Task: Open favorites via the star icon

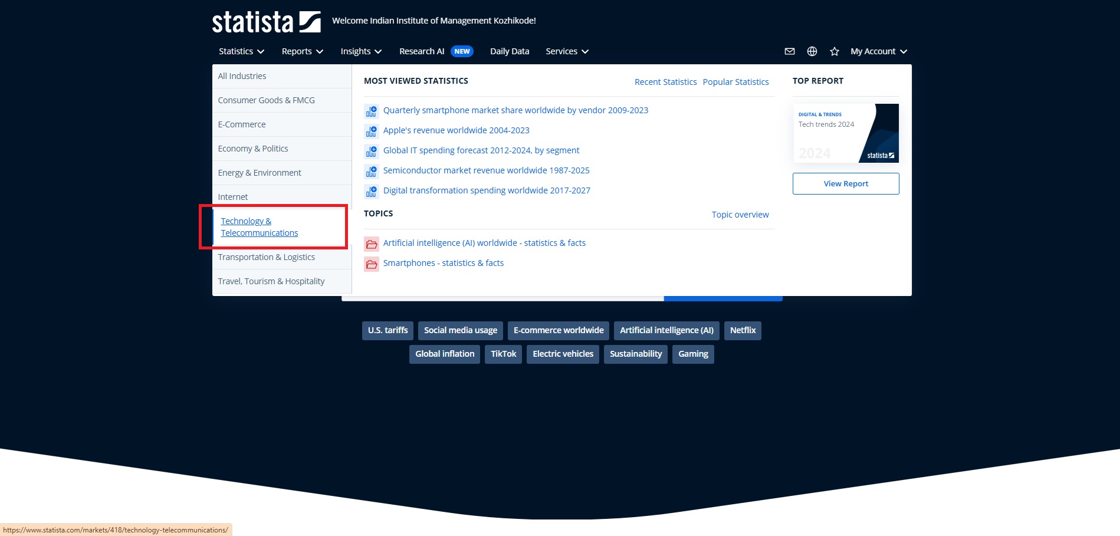Action: click(834, 51)
